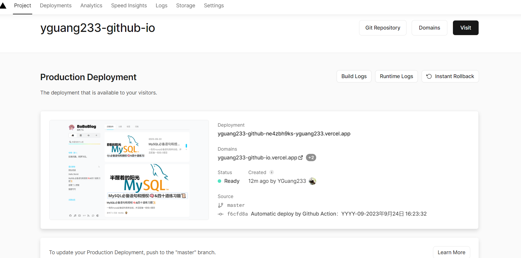Click the git branch icon beside master

[221, 205]
